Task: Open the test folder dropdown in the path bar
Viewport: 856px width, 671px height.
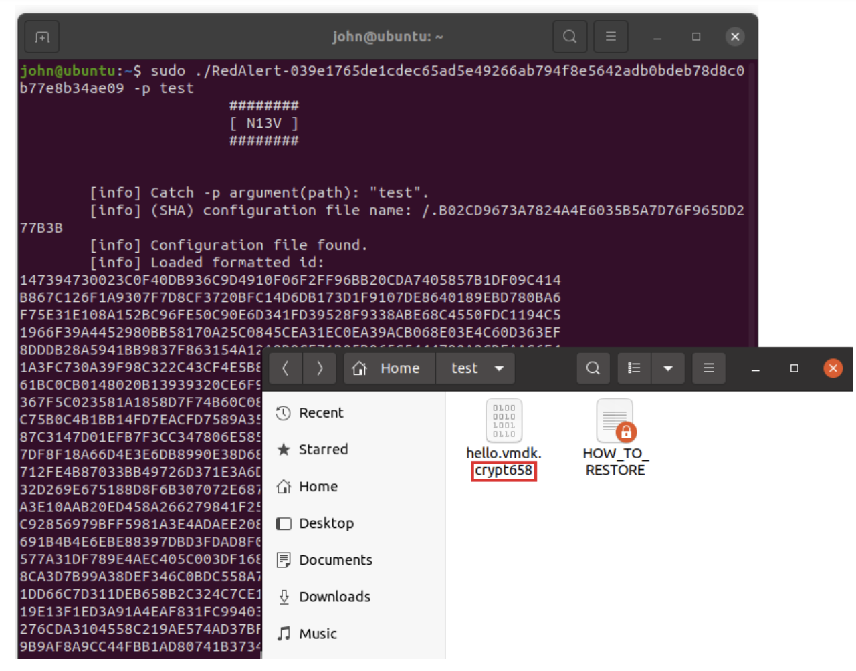Action: pyautogui.click(x=499, y=369)
